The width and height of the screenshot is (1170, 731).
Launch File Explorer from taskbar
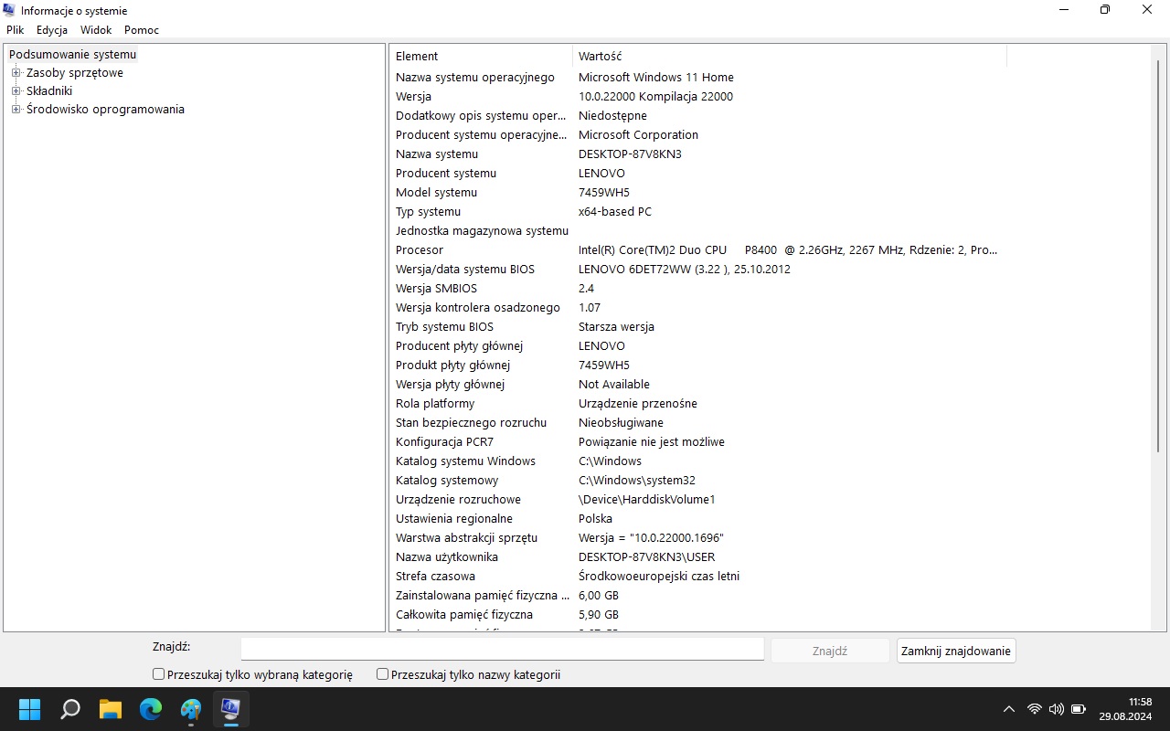coord(111,708)
